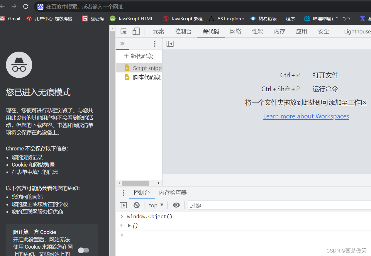The image size is (371, 256).
Task: Toggle the 阻止第三方 Cookie switch
Action: (84, 250)
